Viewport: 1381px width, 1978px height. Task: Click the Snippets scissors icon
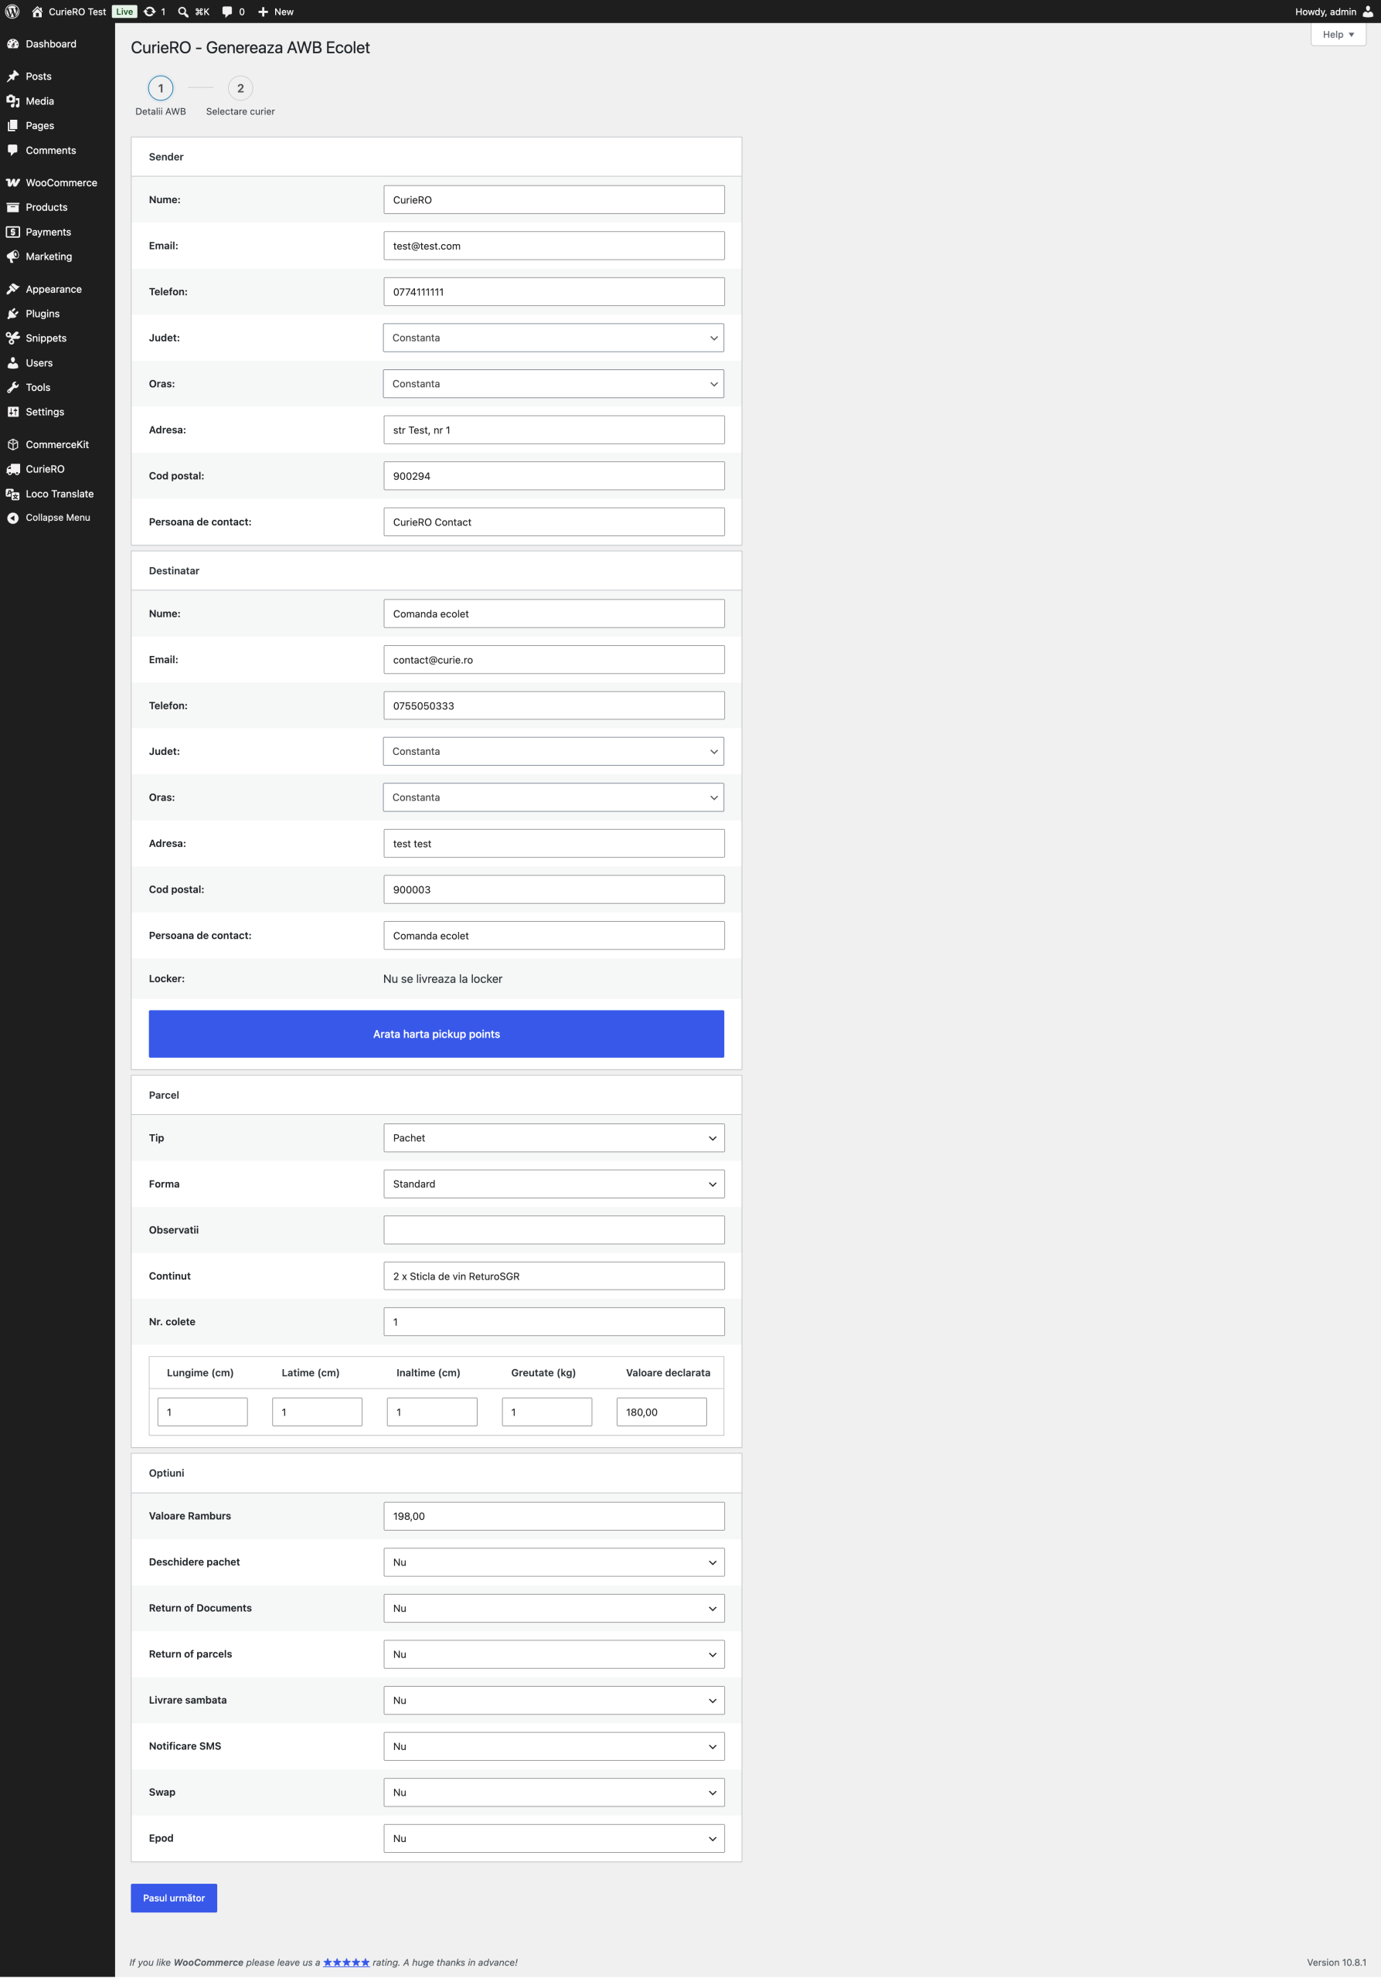click(x=13, y=338)
